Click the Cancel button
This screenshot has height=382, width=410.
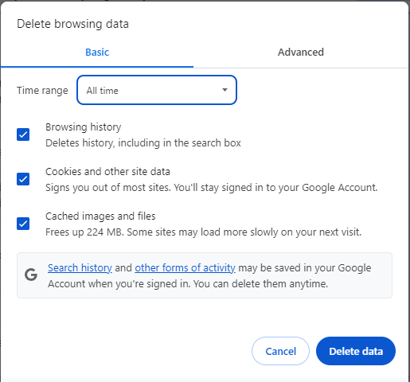pos(280,351)
